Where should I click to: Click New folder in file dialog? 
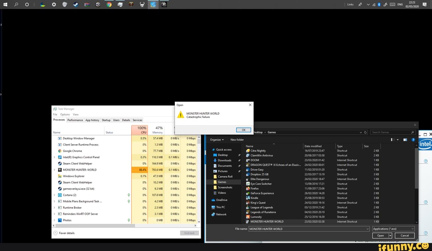pos(237,140)
